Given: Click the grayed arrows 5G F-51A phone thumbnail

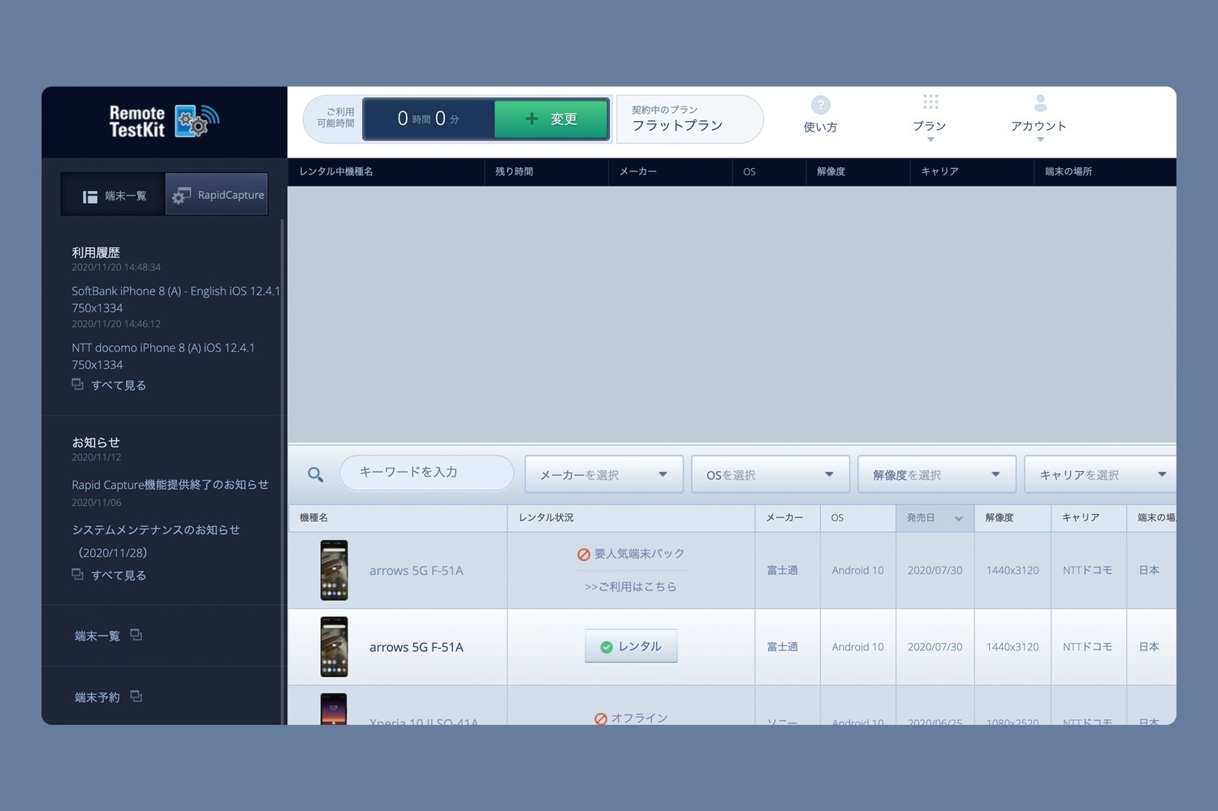Looking at the screenshot, I should coord(334,570).
